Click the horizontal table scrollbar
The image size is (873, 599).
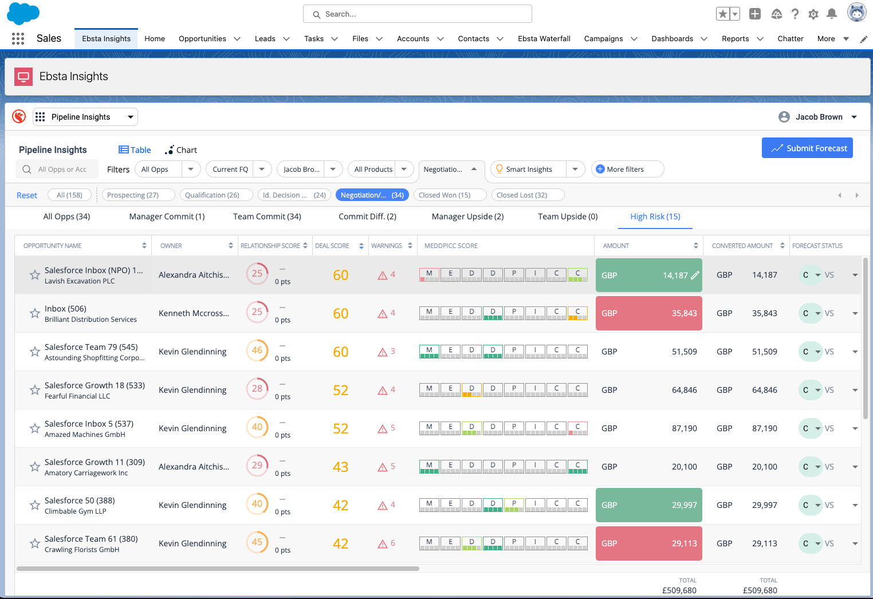[218, 569]
